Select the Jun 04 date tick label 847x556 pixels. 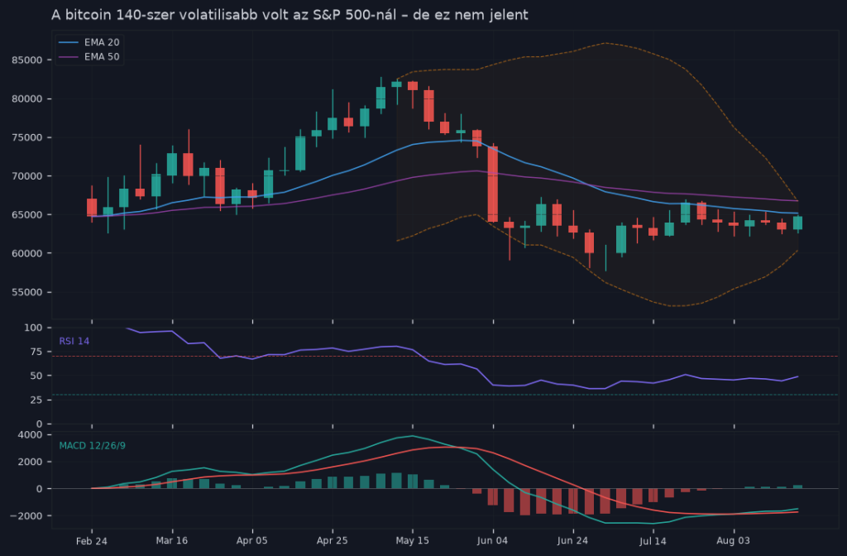coord(493,541)
